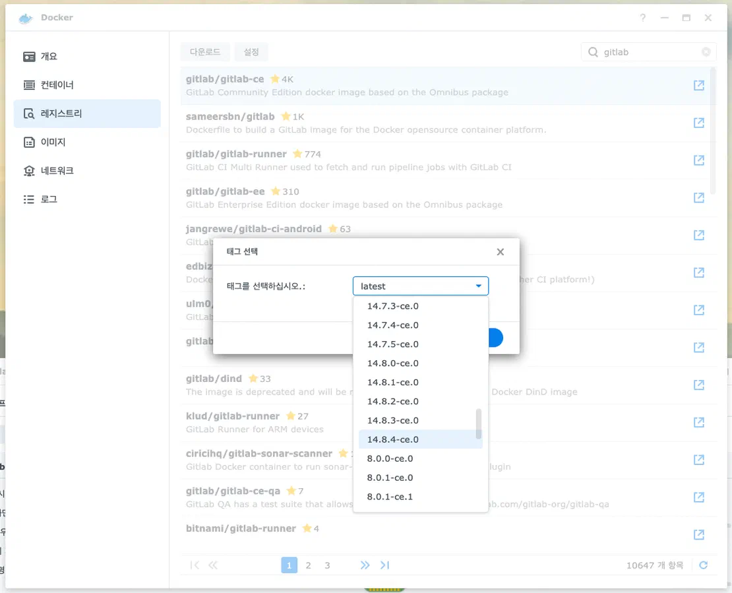Click the 설정 button
The width and height of the screenshot is (732, 593).
[x=251, y=52]
